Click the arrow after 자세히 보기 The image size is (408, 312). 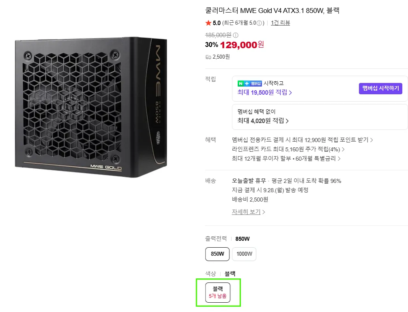[x=264, y=212]
